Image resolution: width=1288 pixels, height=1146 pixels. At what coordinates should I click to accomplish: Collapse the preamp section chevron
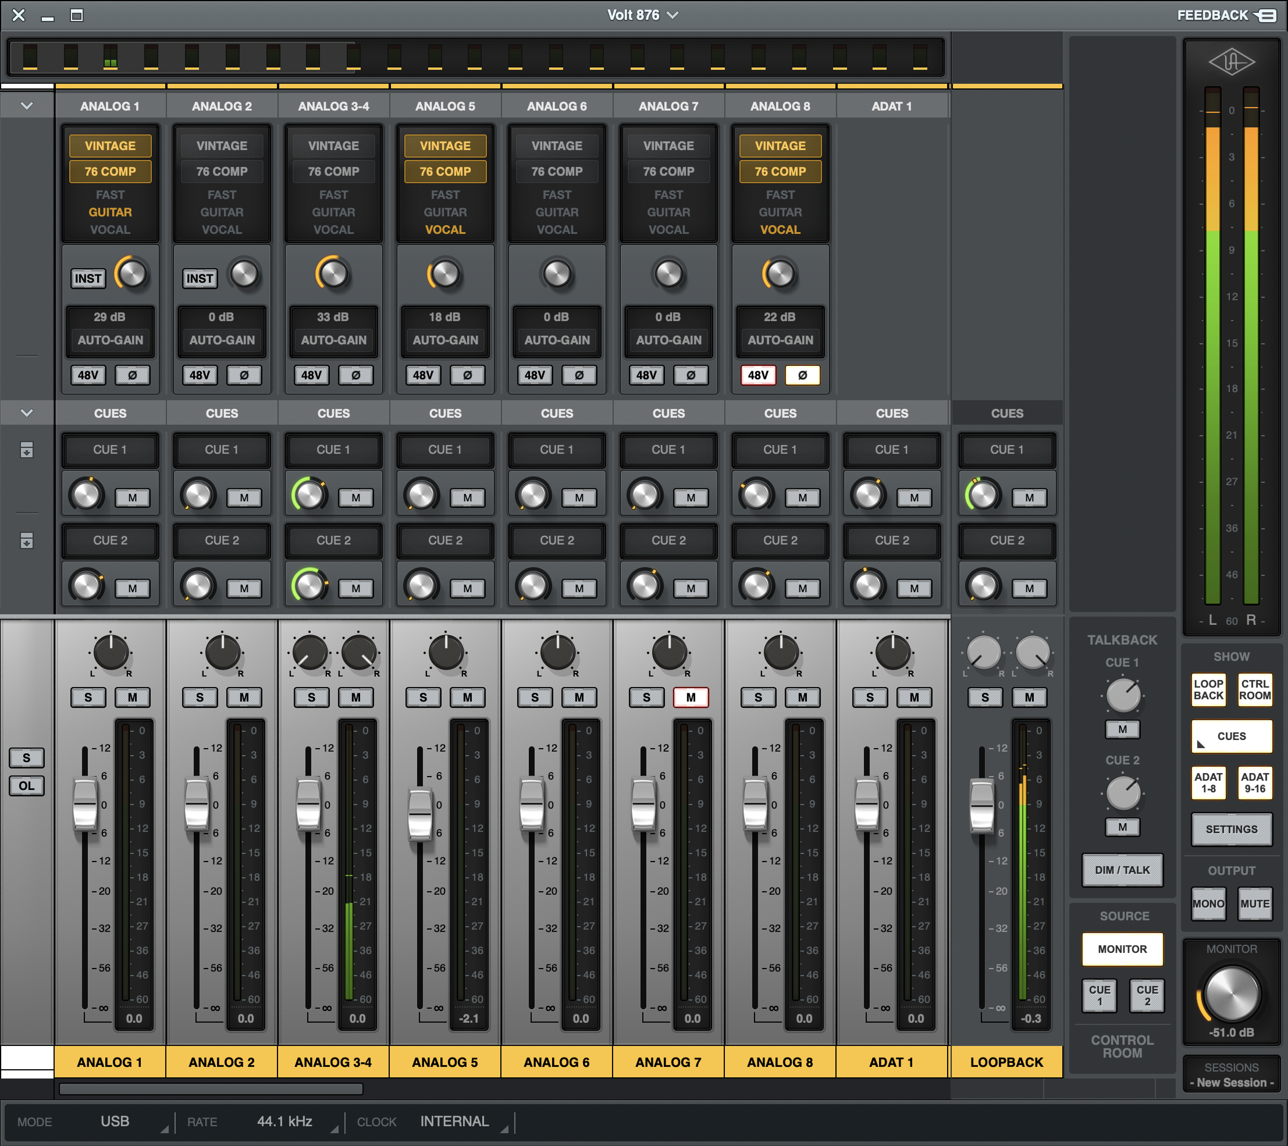[x=26, y=106]
